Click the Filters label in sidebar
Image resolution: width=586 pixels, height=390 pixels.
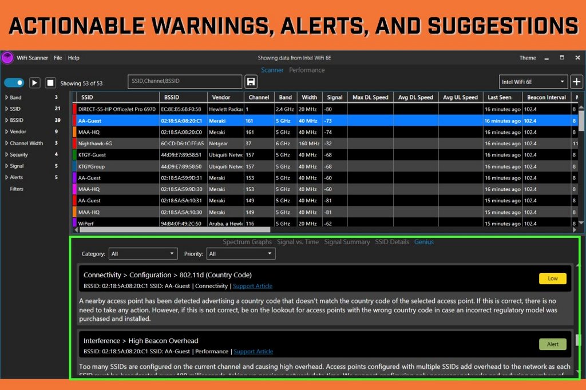[17, 189]
